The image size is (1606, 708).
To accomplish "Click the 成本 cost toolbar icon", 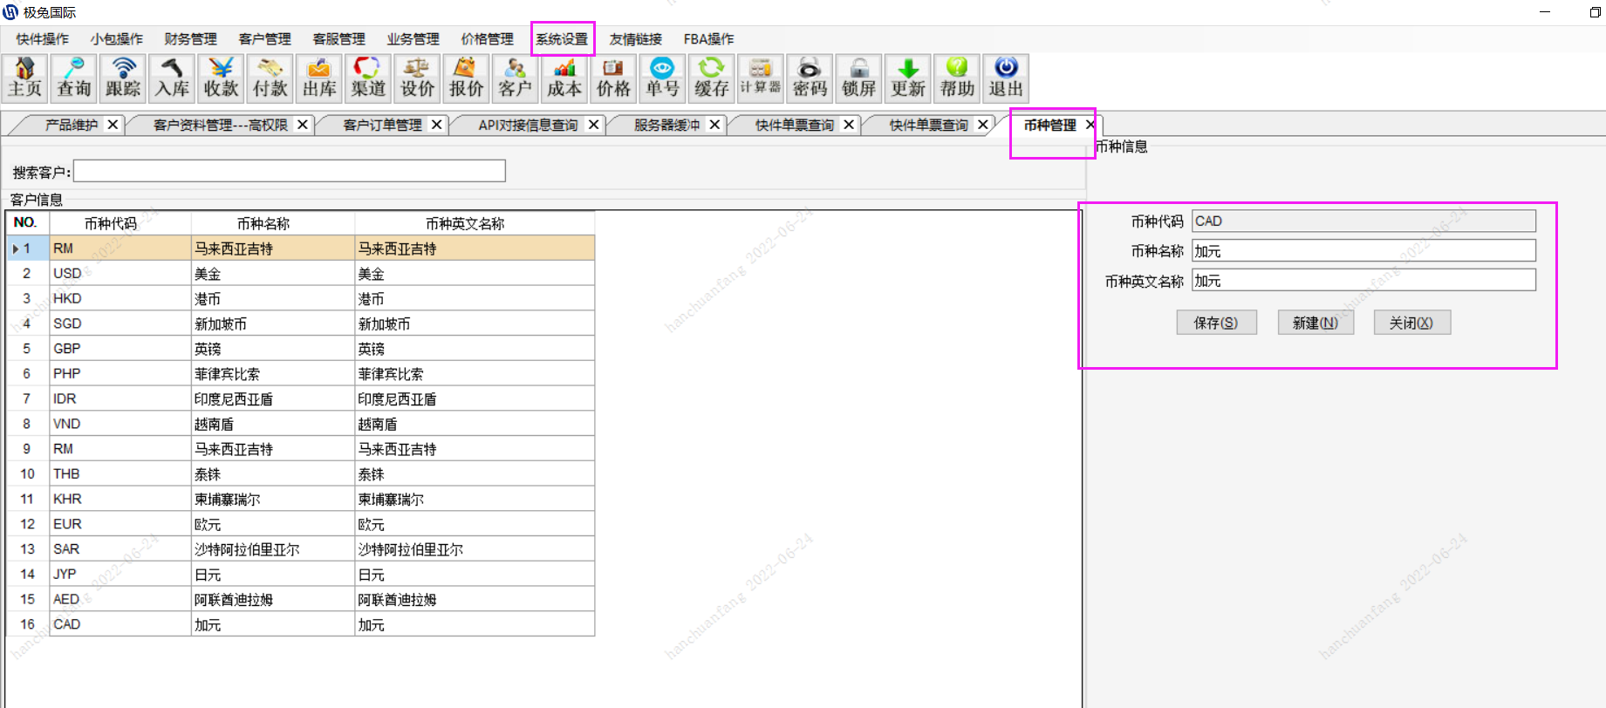I will (564, 78).
